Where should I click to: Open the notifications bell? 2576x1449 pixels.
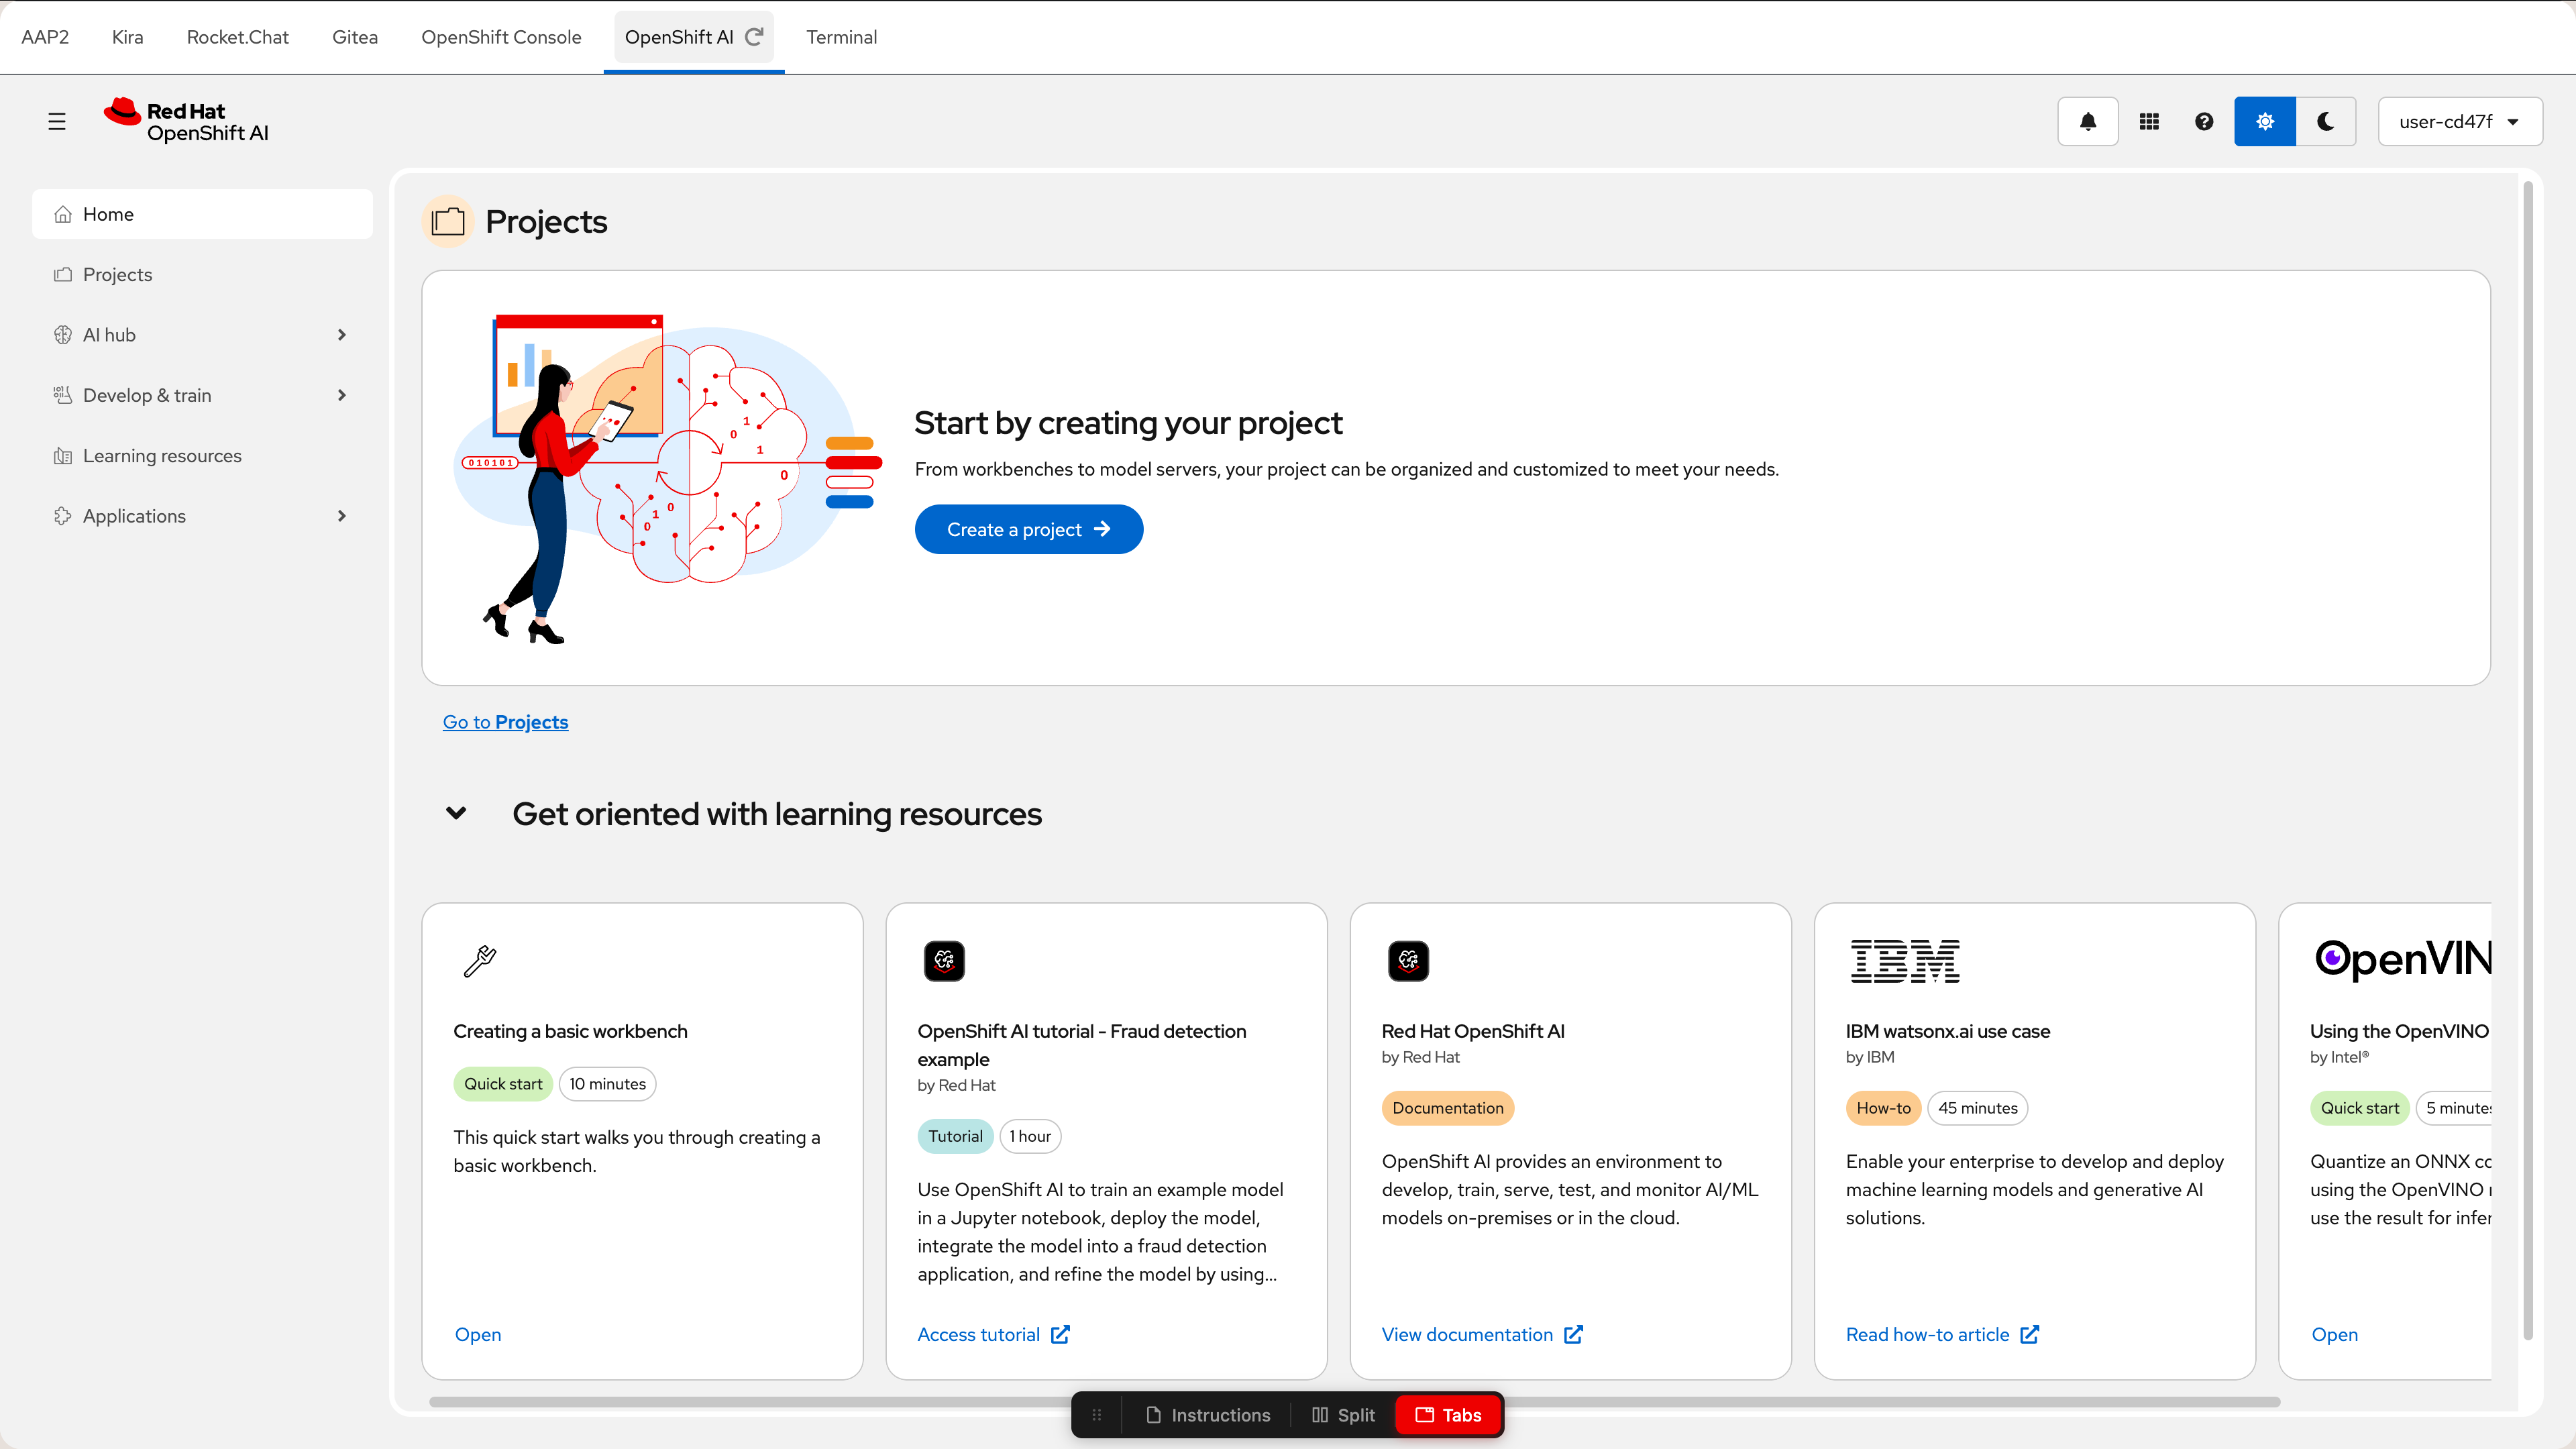[2087, 121]
